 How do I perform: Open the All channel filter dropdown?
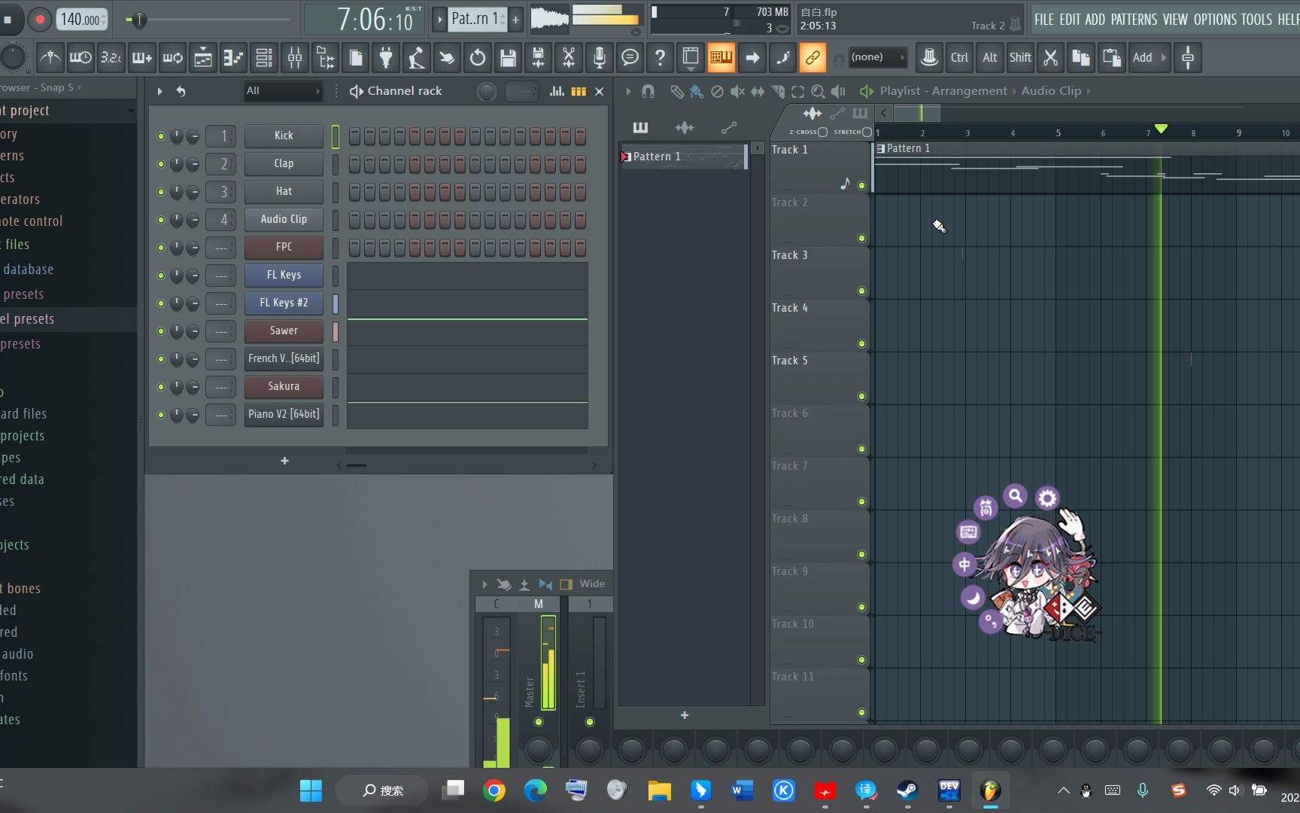pos(283,91)
